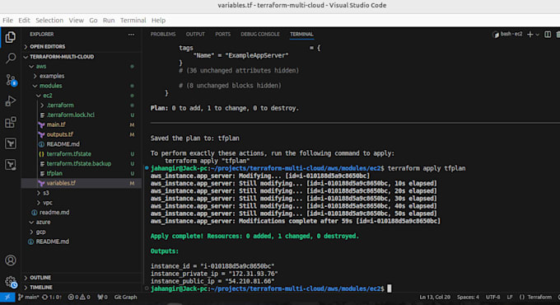Click the terminal prompt input line
The height and width of the screenshot is (305, 560).
[x=390, y=289]
